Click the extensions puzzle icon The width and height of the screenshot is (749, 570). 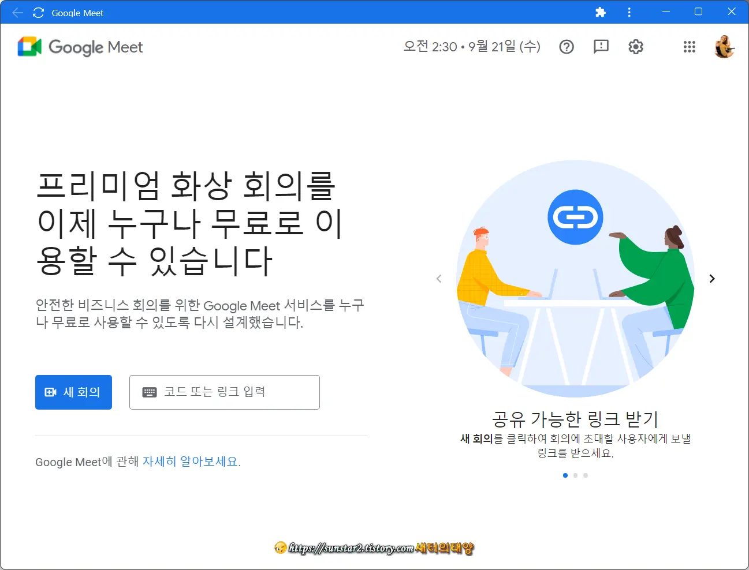[x=601, y=12]
